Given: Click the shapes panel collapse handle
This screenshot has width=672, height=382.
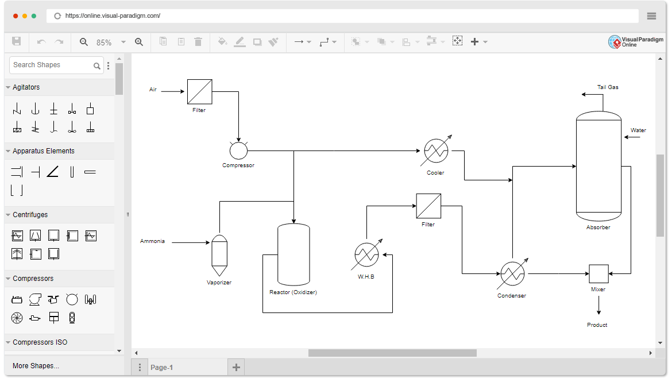Looking at the screenshot, I should pyautogui.click(x=128, y=214).
